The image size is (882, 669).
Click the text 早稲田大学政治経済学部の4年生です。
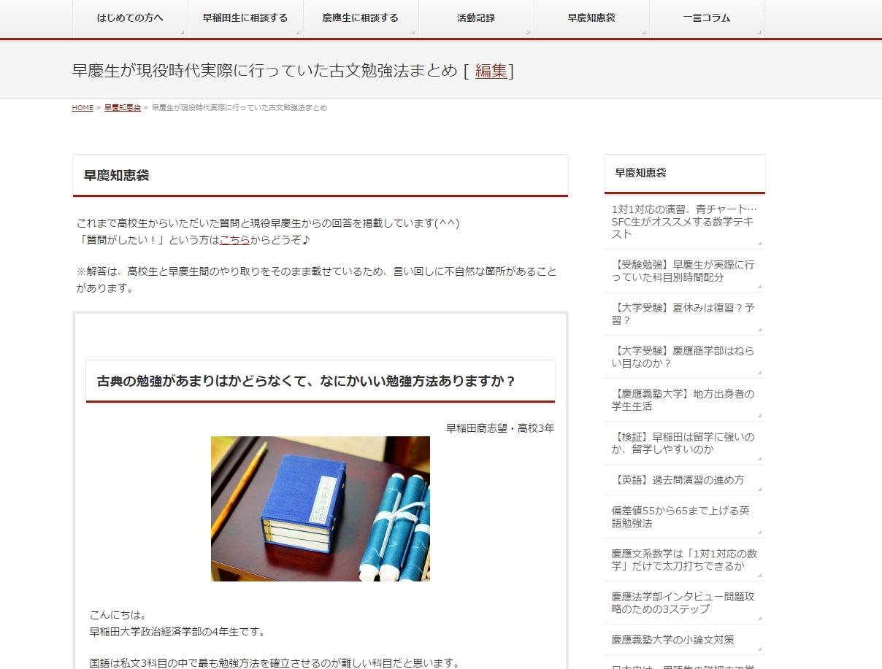177,631
